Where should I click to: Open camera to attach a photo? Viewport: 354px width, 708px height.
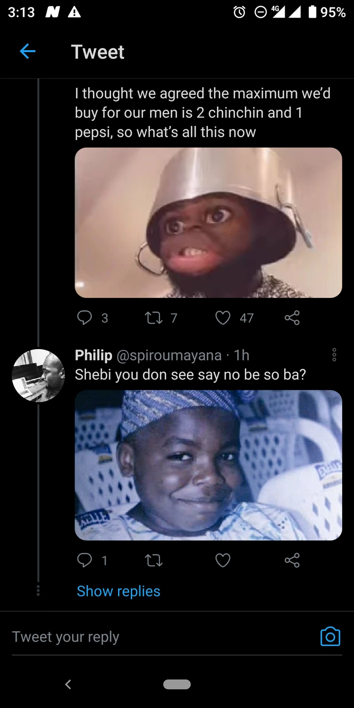330,637
